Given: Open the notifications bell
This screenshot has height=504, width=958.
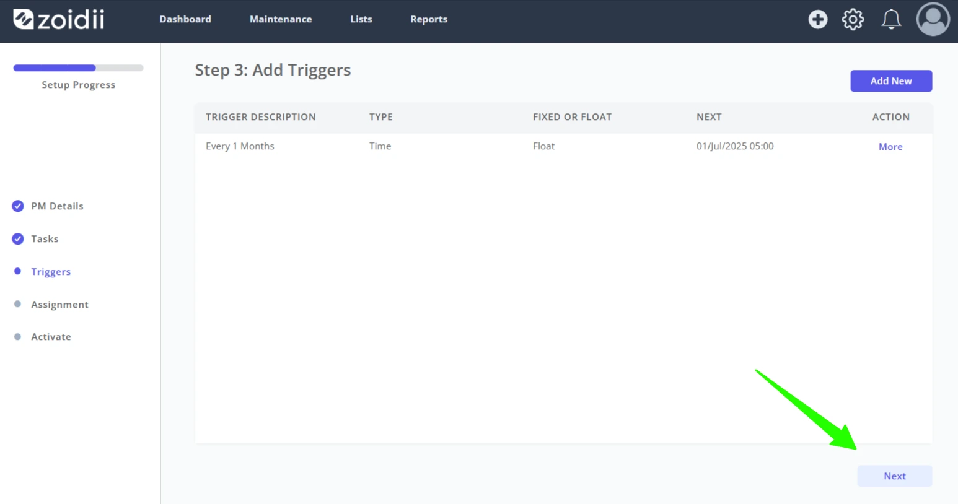Looking at the screenshot, I should 891,19.
